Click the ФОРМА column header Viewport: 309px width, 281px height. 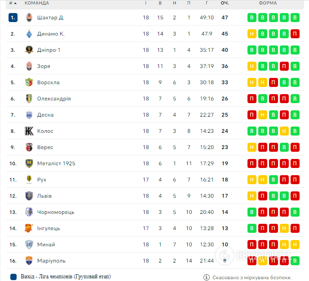click(268, 3)
